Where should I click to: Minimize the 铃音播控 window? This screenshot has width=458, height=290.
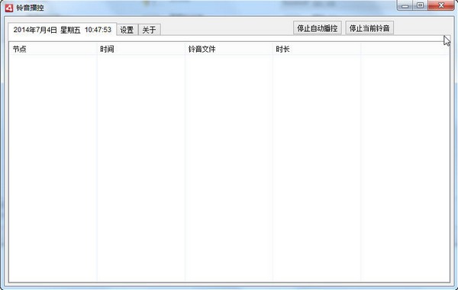pyautogui.click(x=405, y=5)
